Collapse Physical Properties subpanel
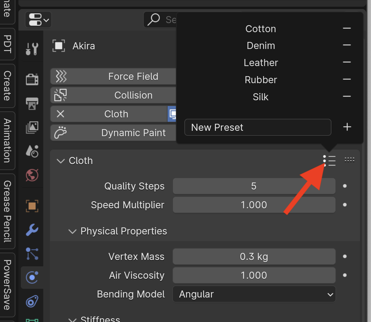 [x=72, y=231]
